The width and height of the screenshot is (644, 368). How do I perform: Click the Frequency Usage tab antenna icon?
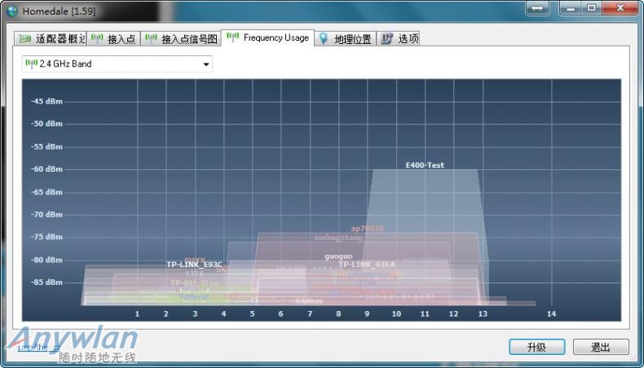[232, 37]
